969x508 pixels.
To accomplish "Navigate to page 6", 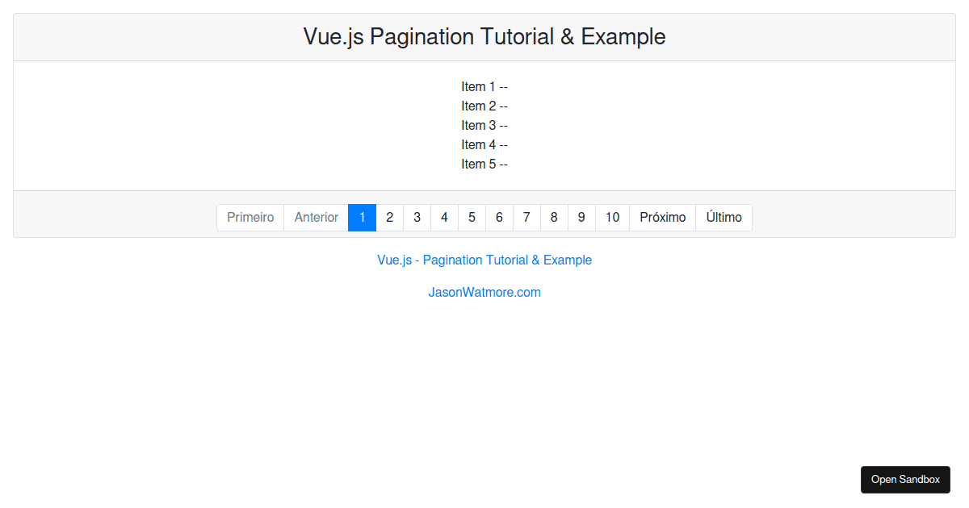I will (x=499, y=217).
